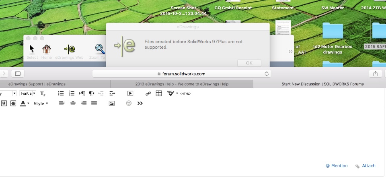Click the @ Mention link
The image size is (386, 189).
click(337, 166)
